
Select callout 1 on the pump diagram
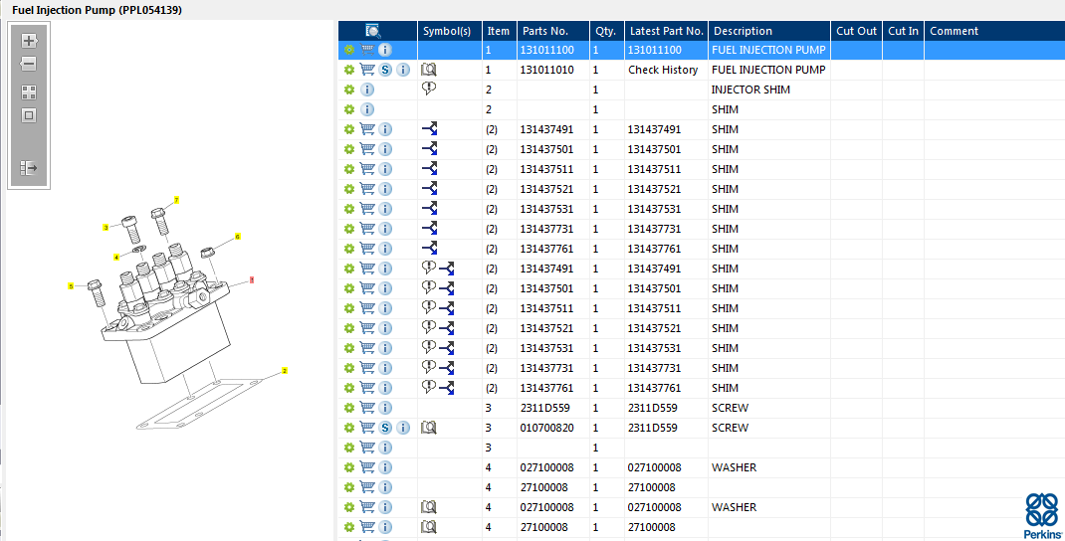[x=252, y=279]
